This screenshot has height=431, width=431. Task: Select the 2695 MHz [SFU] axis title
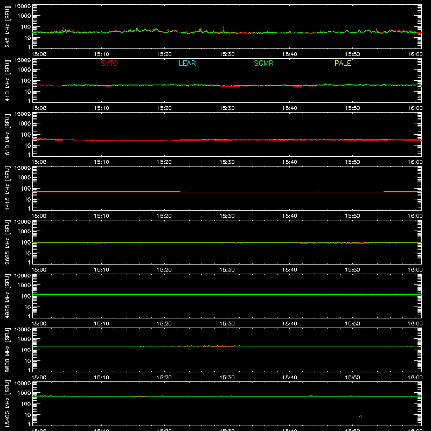pyautogui.click(x=7, y=242)
